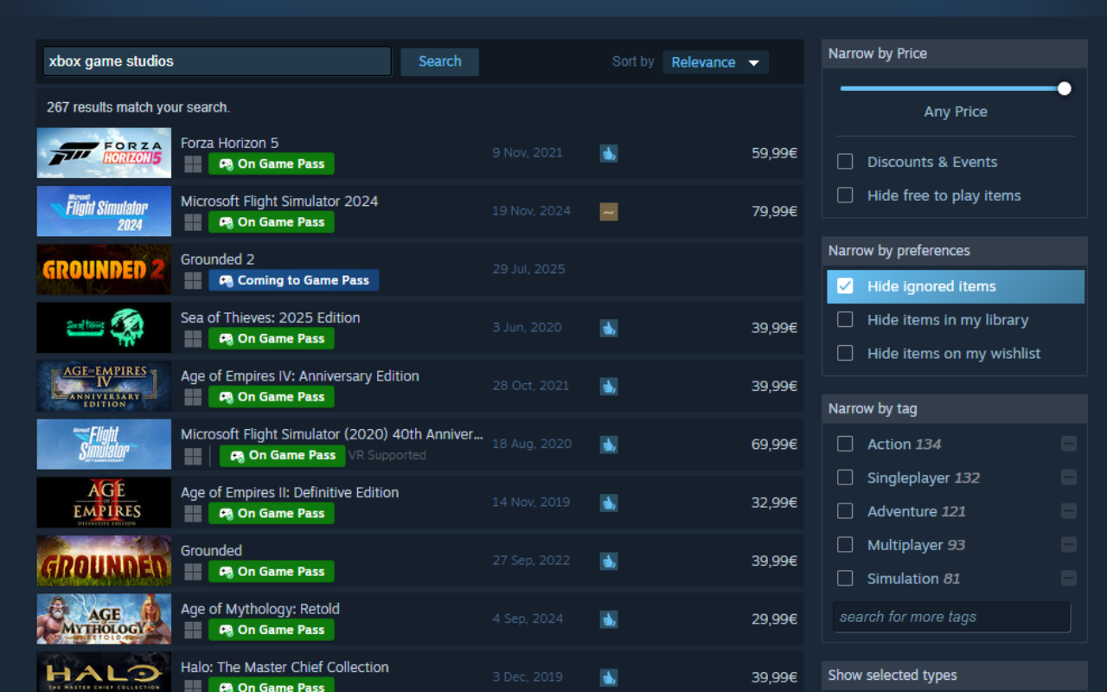
Task: Click the Search button
Action: [x=439, y=61]
